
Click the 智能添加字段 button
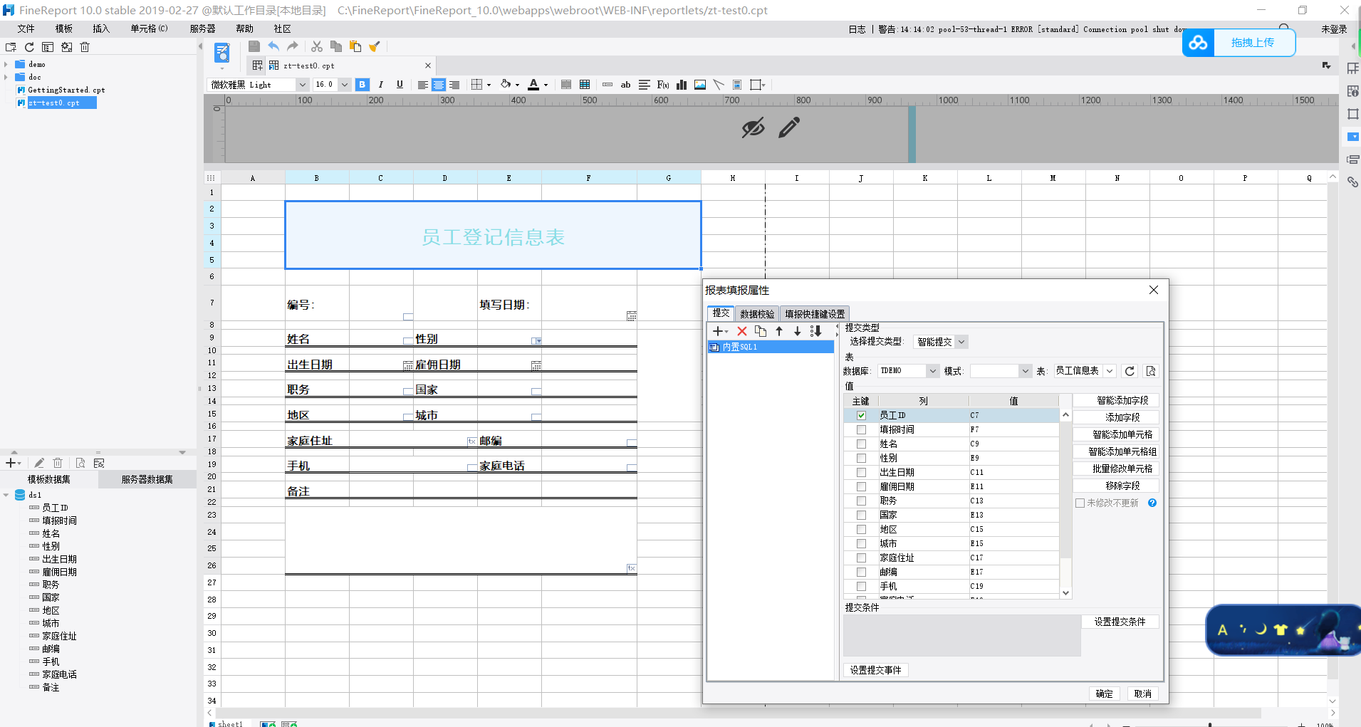tap(1116, 400)
